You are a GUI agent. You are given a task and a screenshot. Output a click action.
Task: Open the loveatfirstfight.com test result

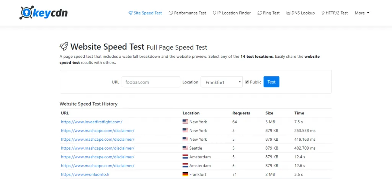click(x=91, y=122)
